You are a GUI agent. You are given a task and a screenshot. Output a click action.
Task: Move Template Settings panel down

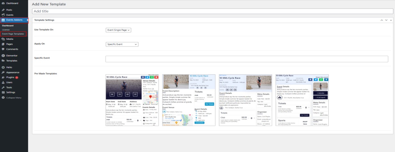tap(386, 20)
